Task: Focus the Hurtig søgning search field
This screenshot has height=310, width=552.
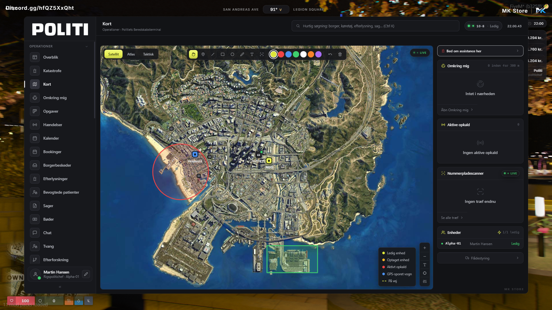Action: 375,26
